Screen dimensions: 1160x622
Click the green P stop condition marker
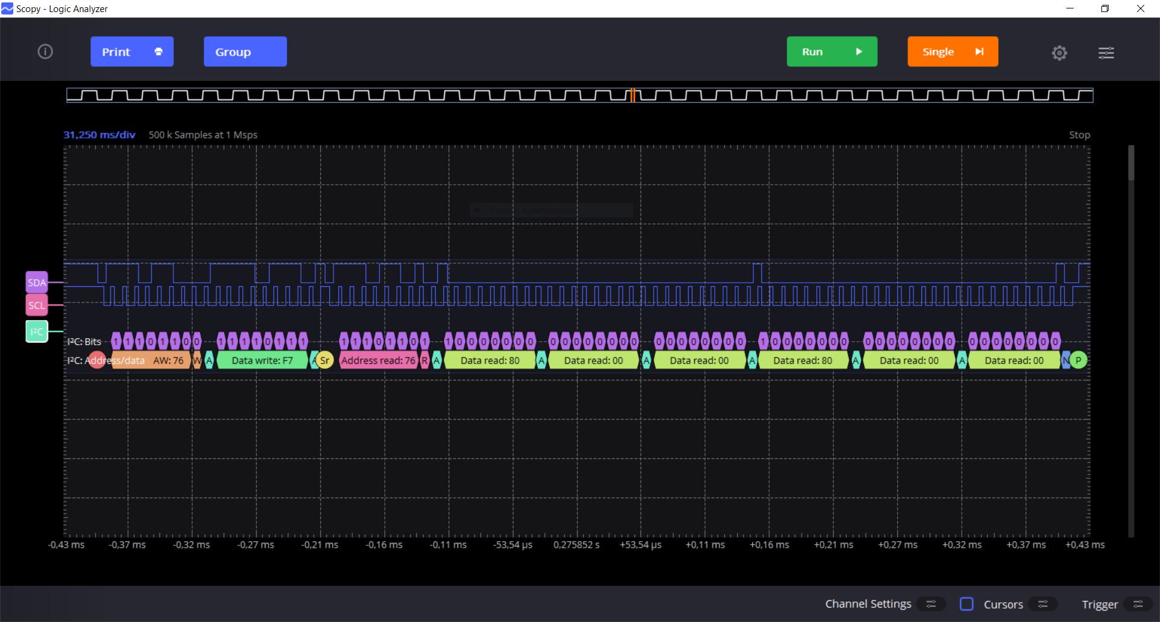coord(1078,361)
